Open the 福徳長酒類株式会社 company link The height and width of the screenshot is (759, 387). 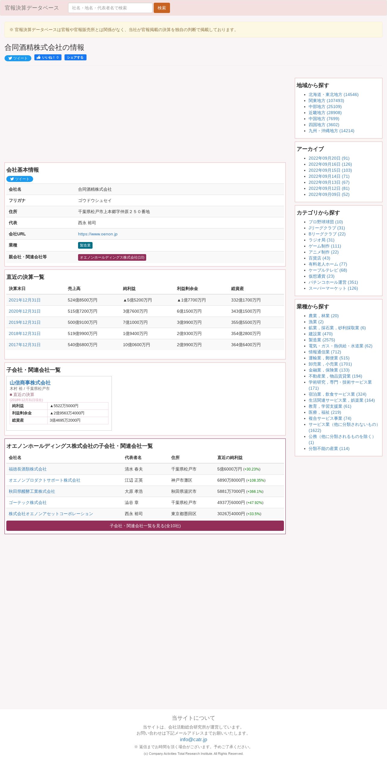[x=28, y=469]
